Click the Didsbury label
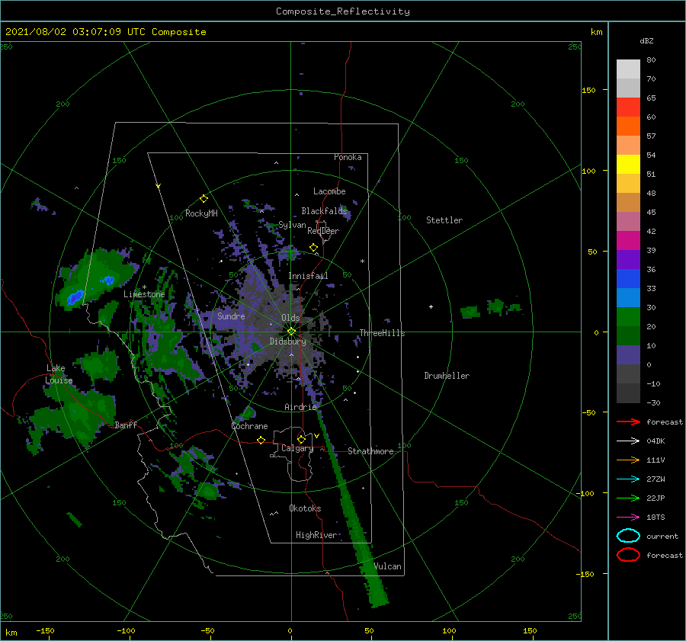This screenshot has height=641, width=686. click(x=287, y=341)
